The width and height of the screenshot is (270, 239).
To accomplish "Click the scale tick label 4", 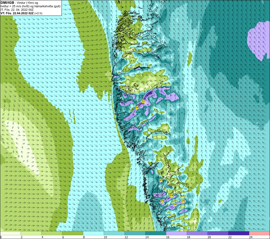I will [x=42, y=237].
